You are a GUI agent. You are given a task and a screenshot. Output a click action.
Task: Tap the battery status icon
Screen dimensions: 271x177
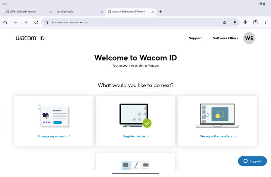click(x=264, y=4)
